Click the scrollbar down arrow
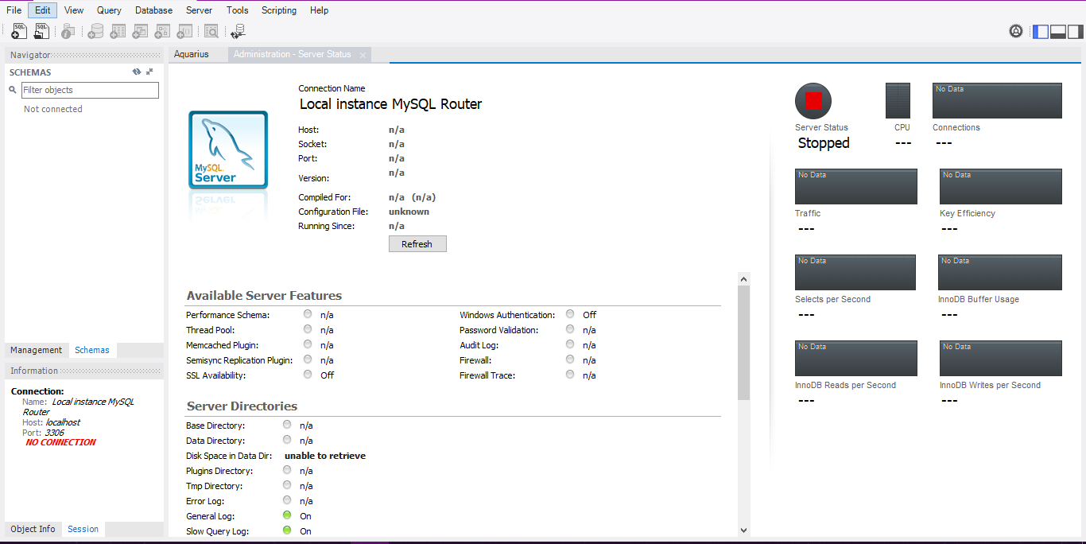Image resolution: width=1086 pixels, height=544 pixels. tap(744, 530)
